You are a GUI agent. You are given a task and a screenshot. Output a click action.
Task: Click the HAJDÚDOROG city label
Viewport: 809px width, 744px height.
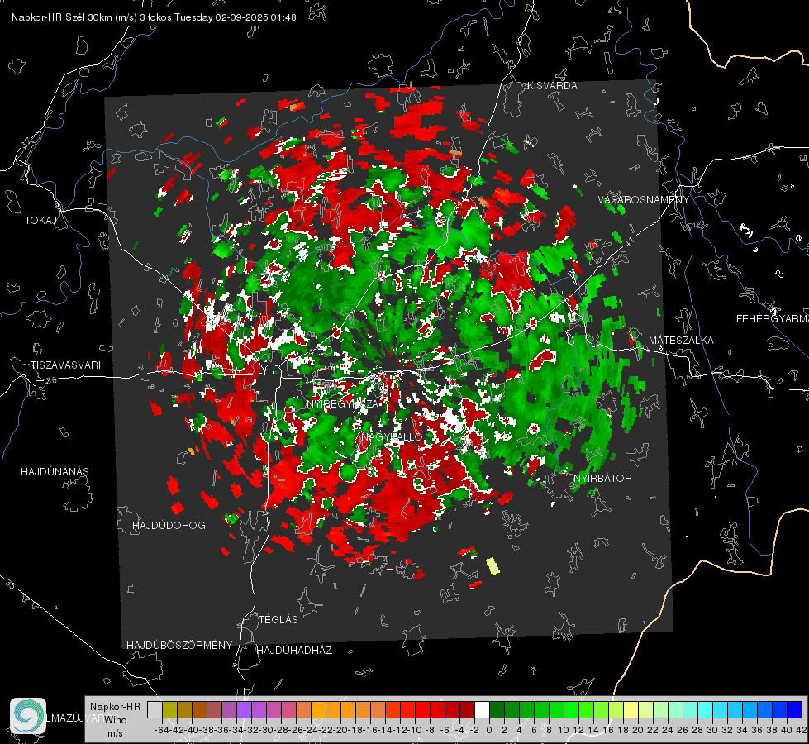[x=169, y=526]
